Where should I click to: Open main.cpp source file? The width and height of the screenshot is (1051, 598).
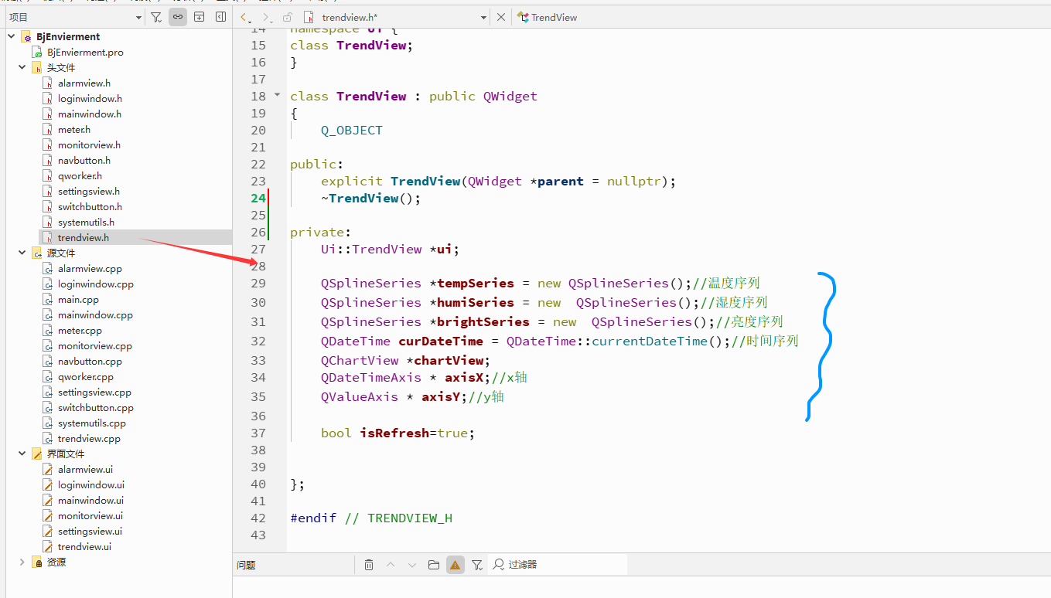click(x=78, y=299)
